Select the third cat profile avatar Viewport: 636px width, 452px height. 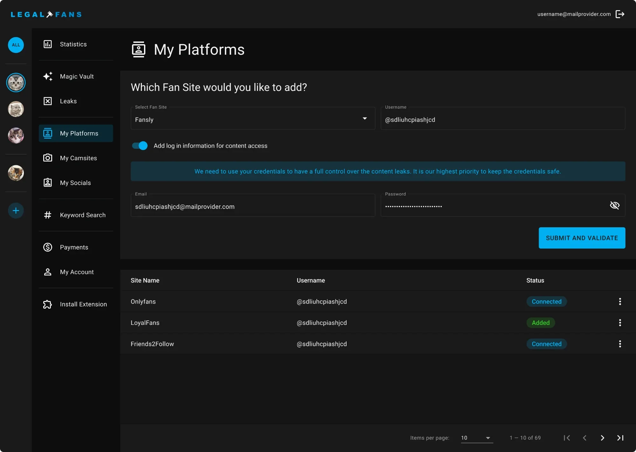[x=16, y=135]
